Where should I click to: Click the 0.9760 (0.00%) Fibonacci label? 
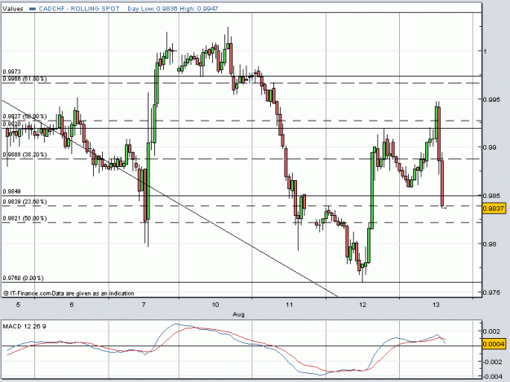(23, 278)
